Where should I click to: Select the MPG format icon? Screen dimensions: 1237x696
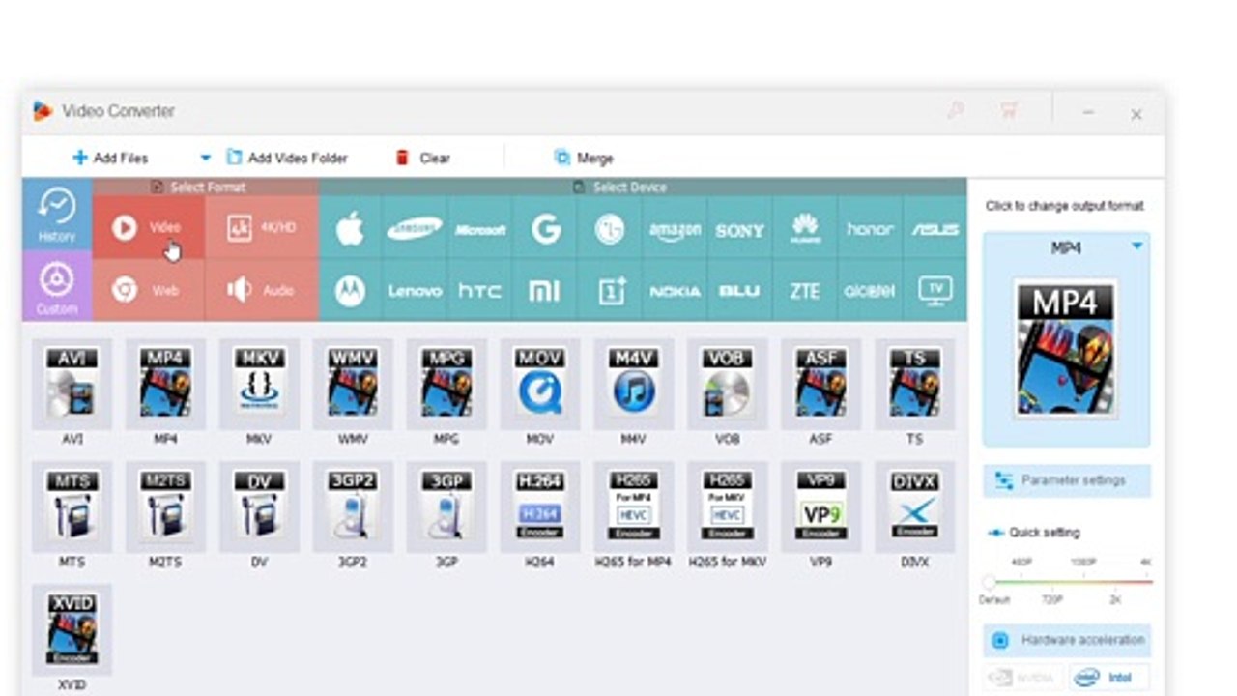click(446, 383)
